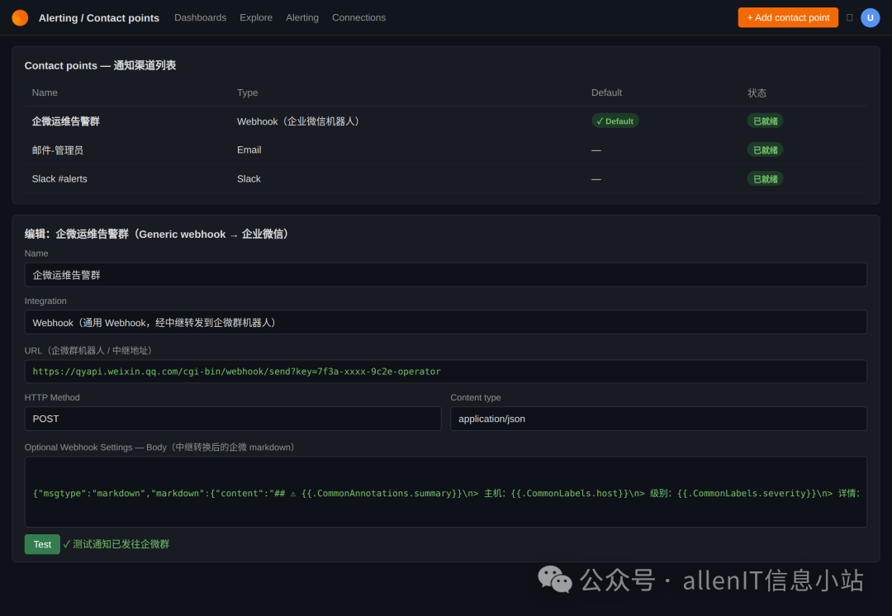
Task: Click the Add contact point button
Action: point(788,17)
